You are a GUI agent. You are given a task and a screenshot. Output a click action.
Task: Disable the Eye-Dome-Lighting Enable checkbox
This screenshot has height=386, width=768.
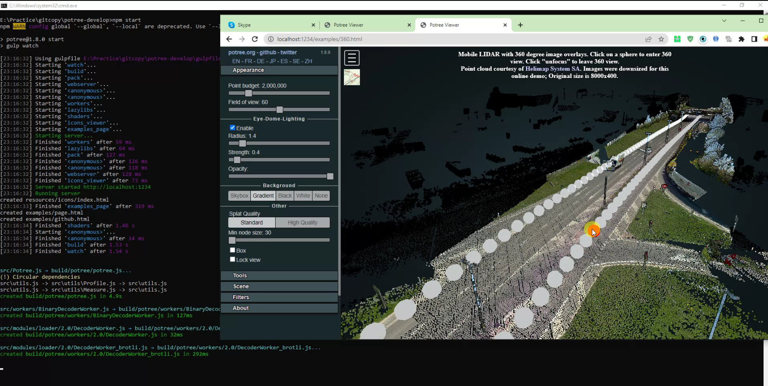click(x=232, y=128)
